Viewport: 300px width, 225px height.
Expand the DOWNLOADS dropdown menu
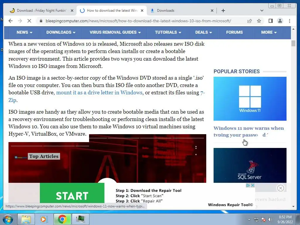point(61,32)
